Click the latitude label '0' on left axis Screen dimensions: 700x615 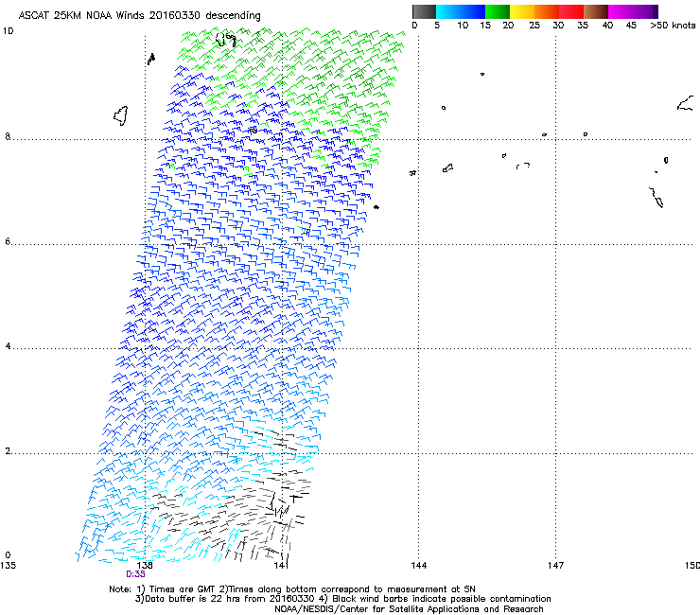(8, 555)
